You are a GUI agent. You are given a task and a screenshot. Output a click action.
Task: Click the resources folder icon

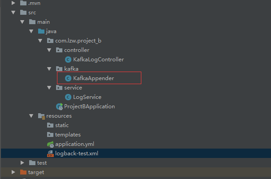coord(41,116)
